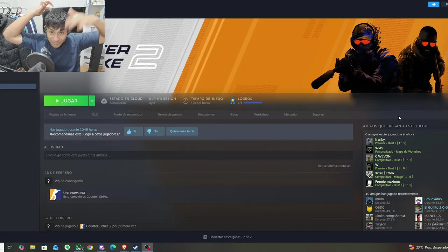
Task: Open Brave browser from the taskbar
Action: pos(124,247)
